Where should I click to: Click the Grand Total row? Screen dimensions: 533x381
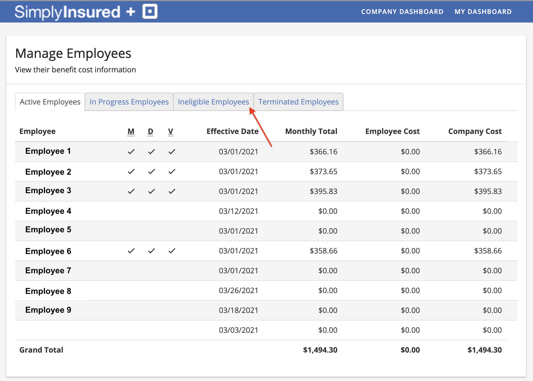[x=41, y=350]
